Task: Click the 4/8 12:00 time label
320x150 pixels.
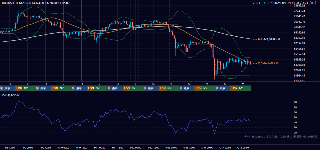Action: coord(10,147)
